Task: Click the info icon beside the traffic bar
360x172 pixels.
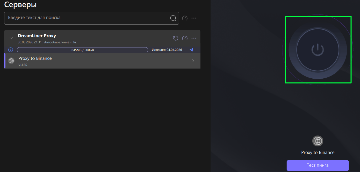Action: click(11, 50)
